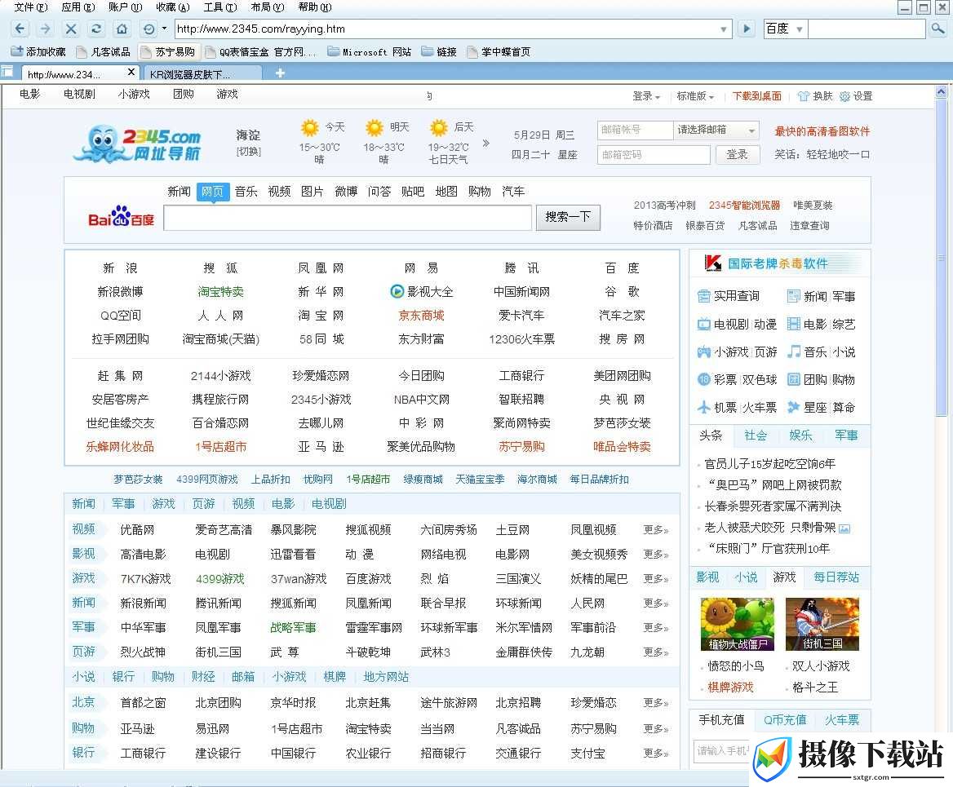Expand the weather forecast double arrow
Image resolution: width=953 pixels, height=787 pixels.
click(x=485, y=144)
